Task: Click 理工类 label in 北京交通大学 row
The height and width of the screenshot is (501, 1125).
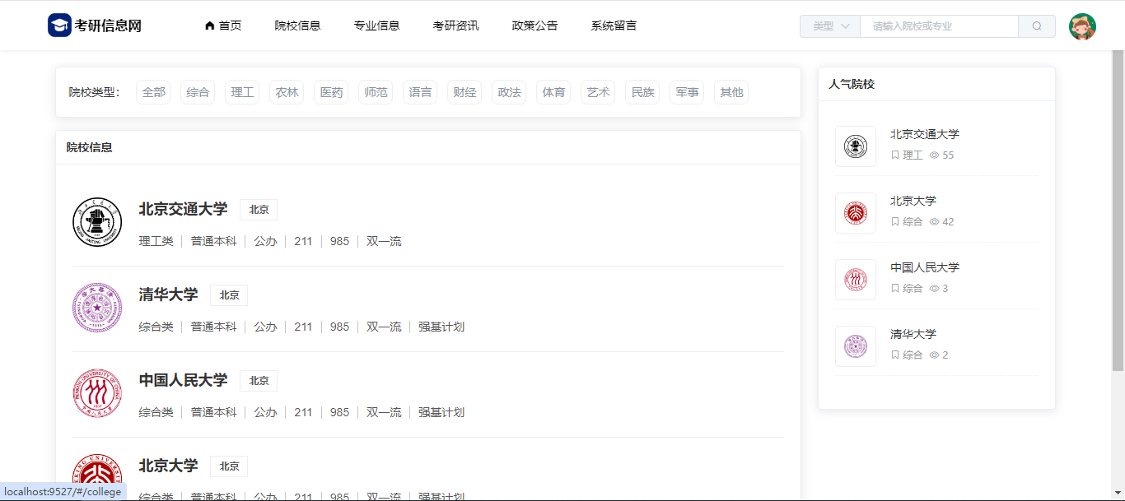Action: 156,241
